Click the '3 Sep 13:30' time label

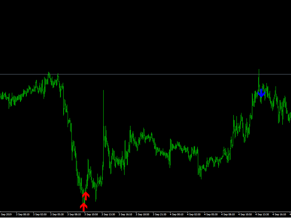coord(108,214)
